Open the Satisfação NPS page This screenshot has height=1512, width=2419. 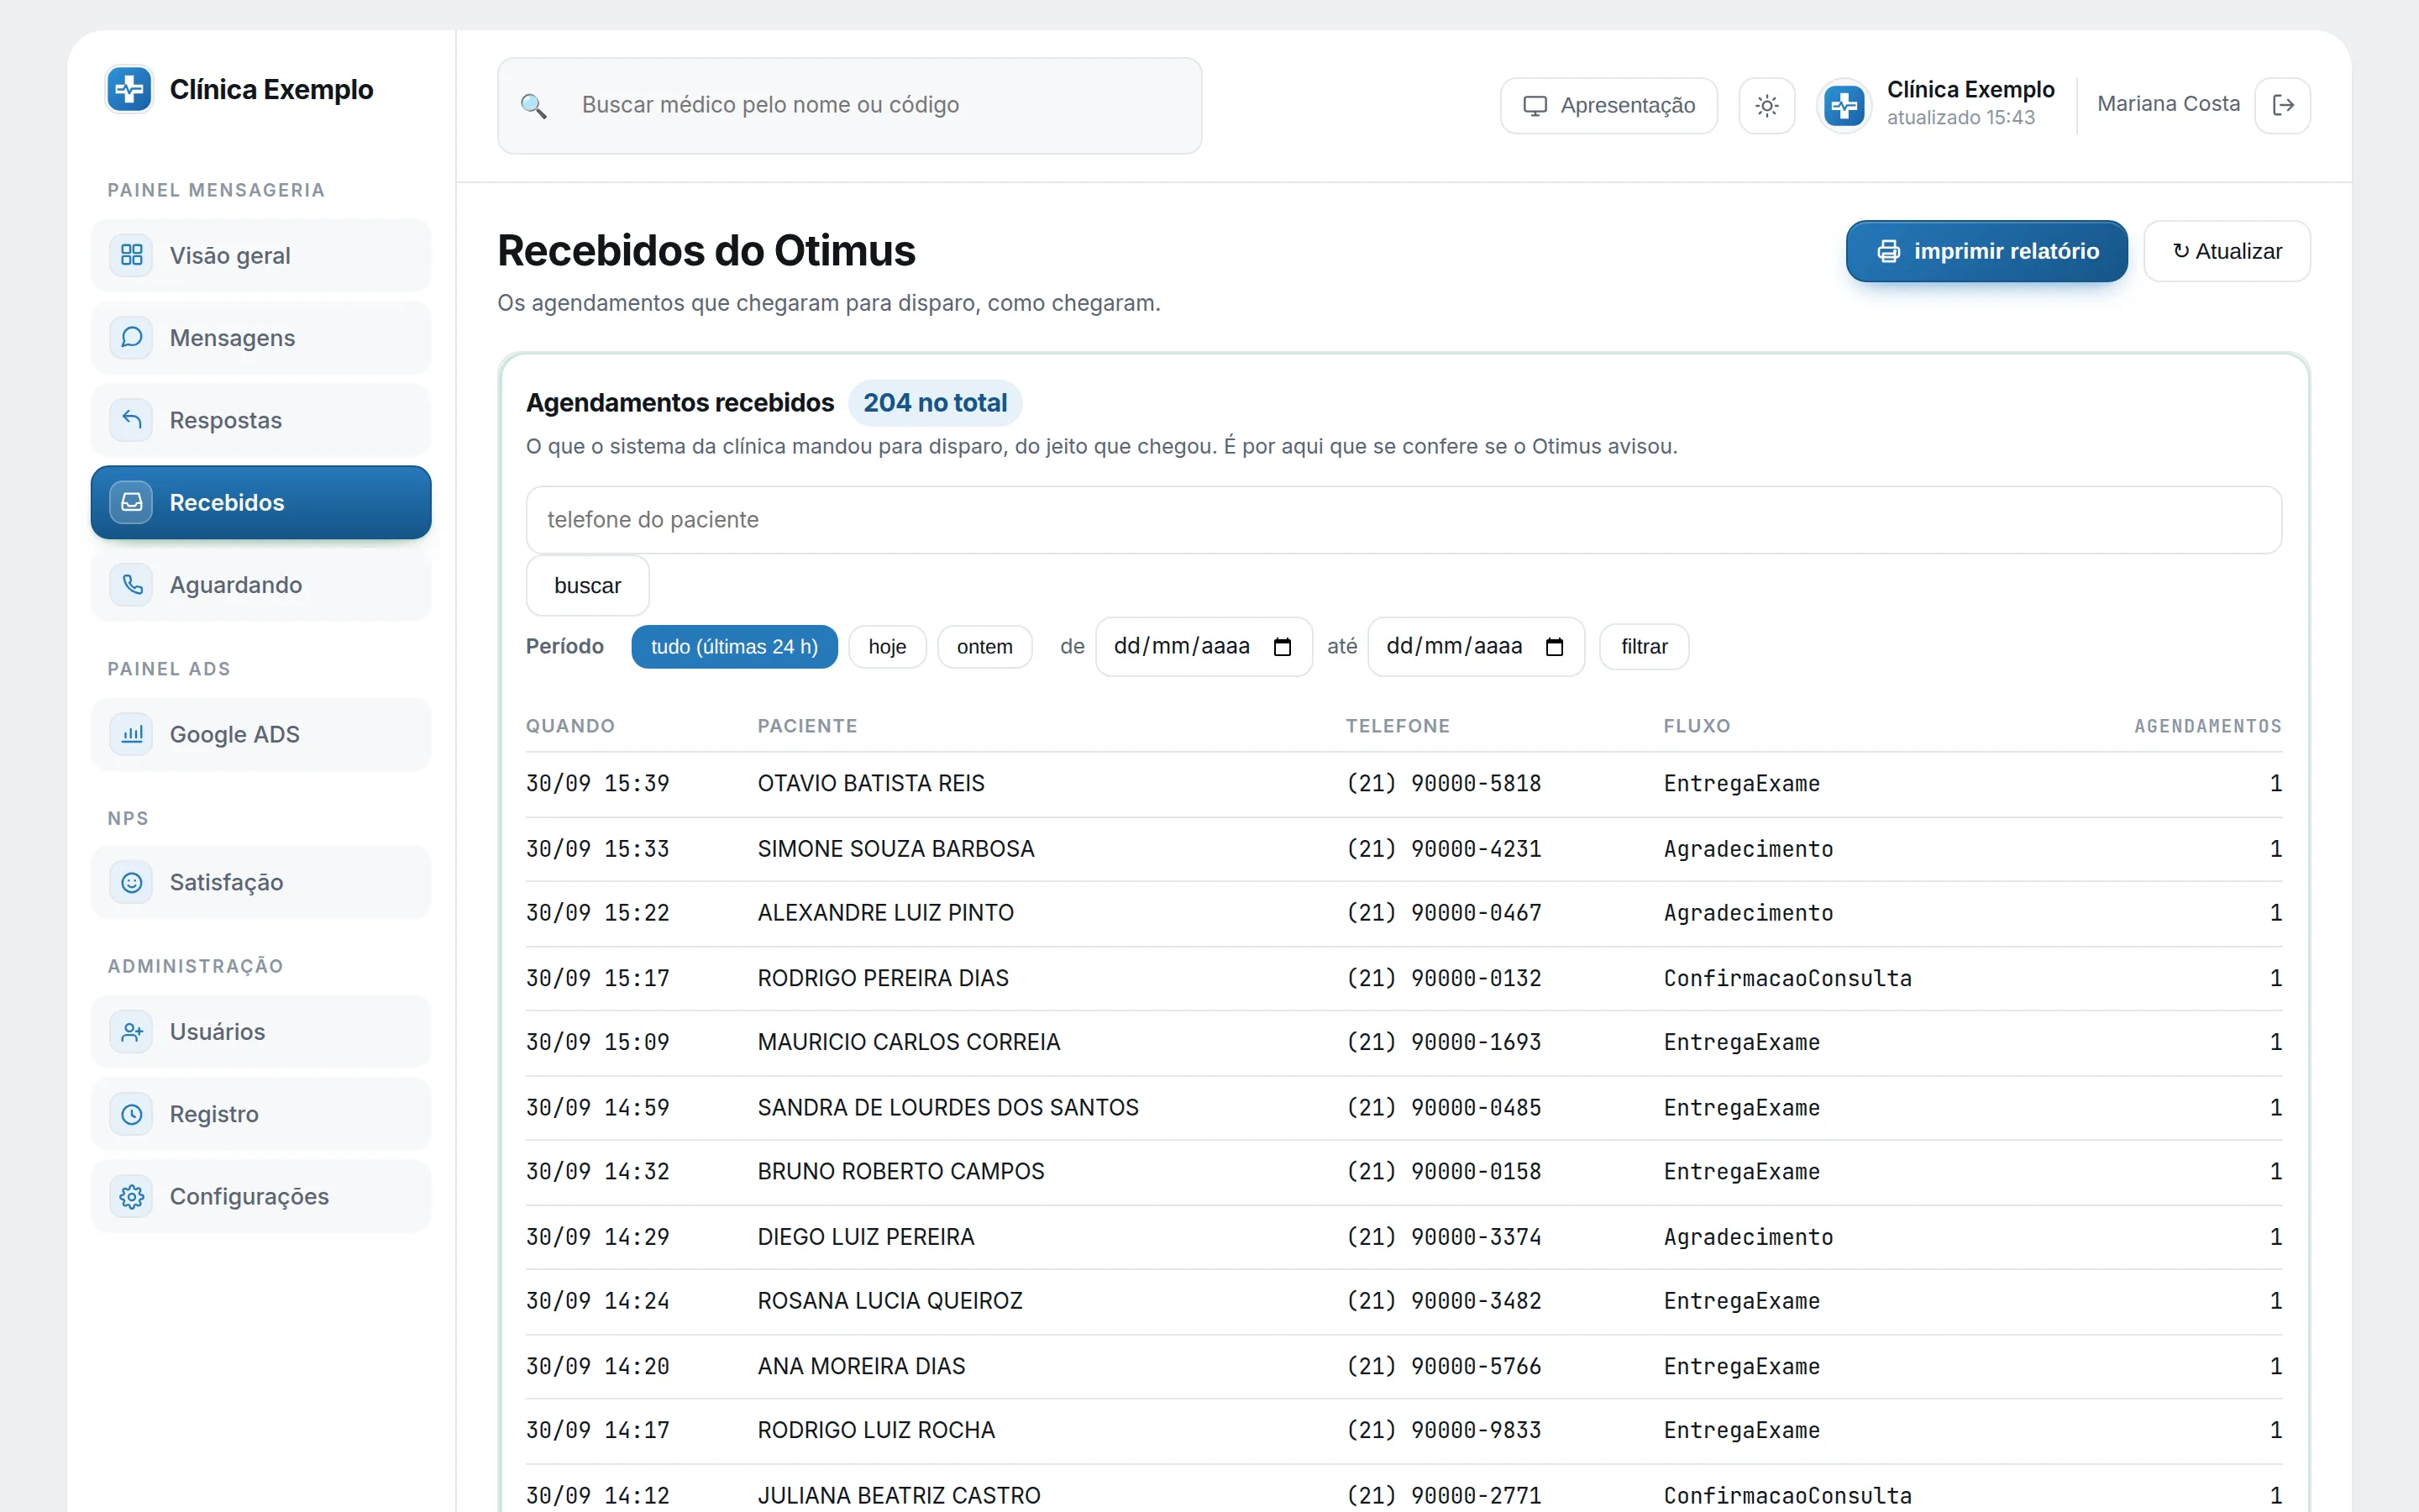tap(261, 882)
